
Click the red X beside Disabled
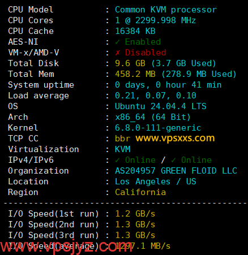pyautogui.click(x=118, y=53)
